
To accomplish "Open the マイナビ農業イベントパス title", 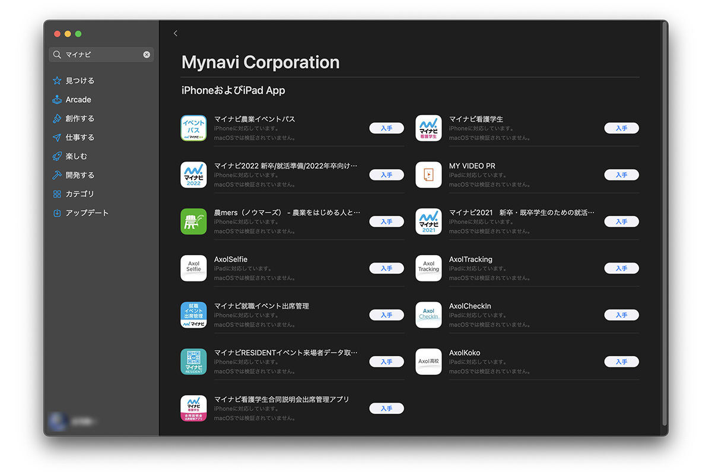I will 255,119.
